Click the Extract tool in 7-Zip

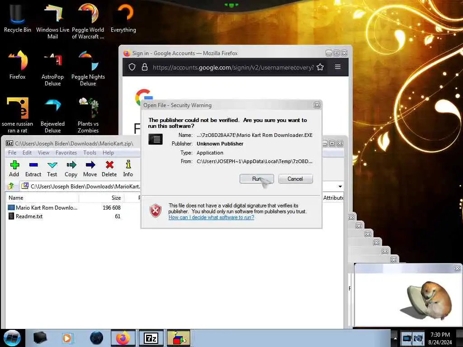[x=33, y=169]
